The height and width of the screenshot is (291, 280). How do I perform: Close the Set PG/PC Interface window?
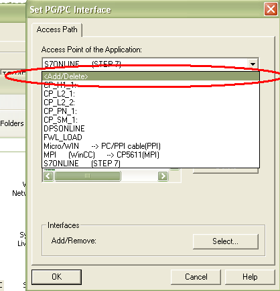coord(271,9)
